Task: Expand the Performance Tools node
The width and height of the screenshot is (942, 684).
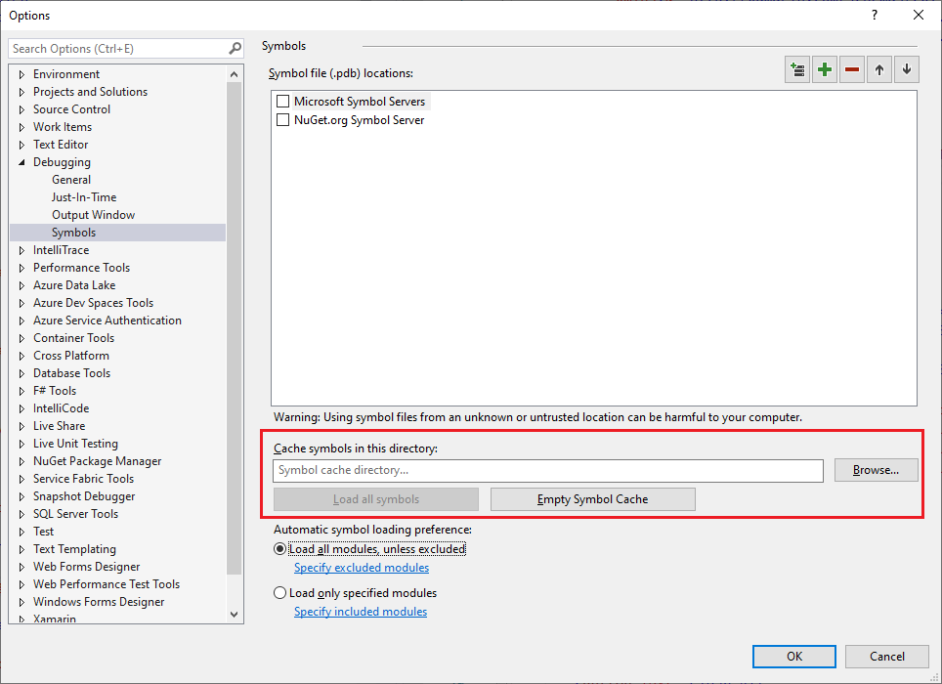Action: [22, 268]
